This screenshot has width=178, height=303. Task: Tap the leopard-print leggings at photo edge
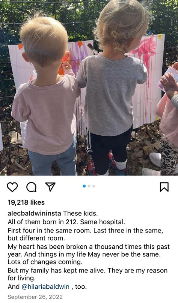170,158
